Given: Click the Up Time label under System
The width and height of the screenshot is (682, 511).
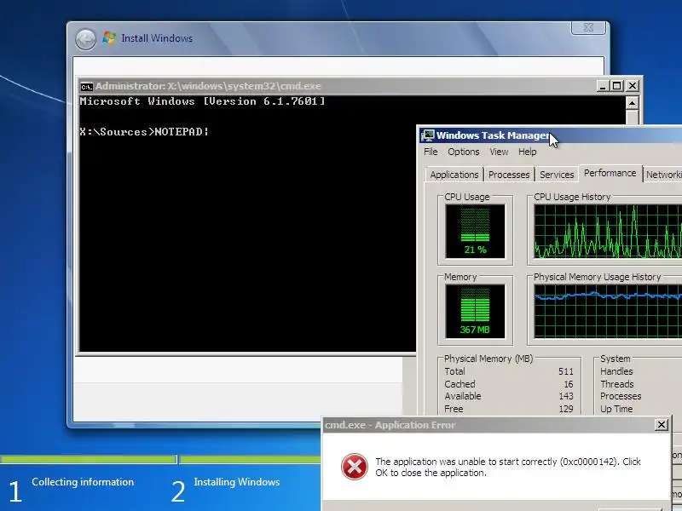Looking at the screenshot, I should click(x=616, y=409).
